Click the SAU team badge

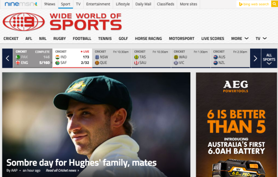137,63
